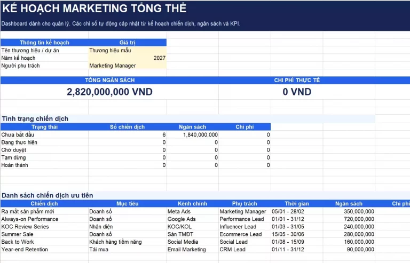This screenshot has height=263, width=410.
Task: Click the 'Phụ trách' column header
Action: pyautogui.click(x=245, y=204)
